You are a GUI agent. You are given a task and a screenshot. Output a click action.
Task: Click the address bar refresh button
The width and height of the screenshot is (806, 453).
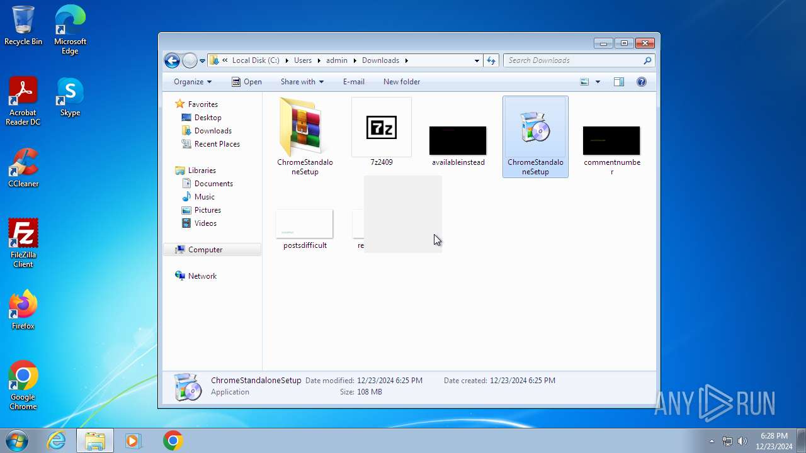point(491,60)
